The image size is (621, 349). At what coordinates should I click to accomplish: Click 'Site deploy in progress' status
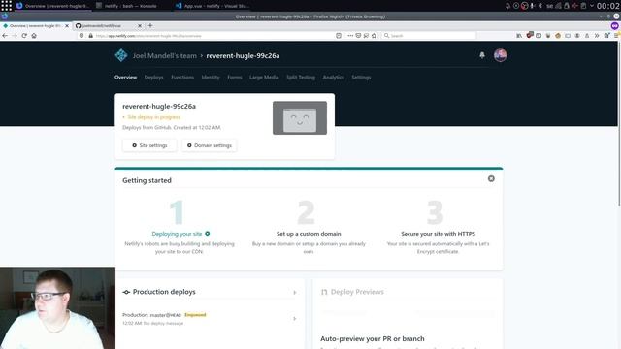[153, 117]
